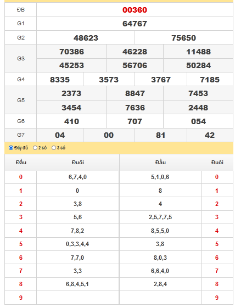Click G3 number 11488
The image size is (235, 307).
(198, 52)
